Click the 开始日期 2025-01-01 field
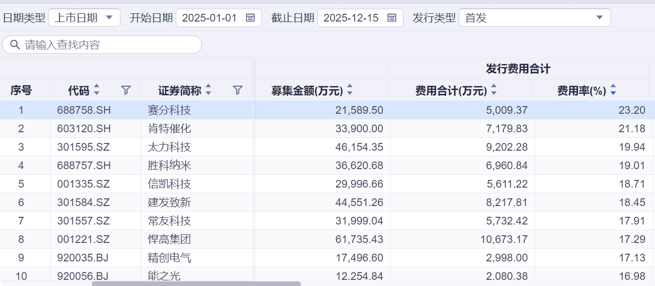Screen dimensions: 655x286 (x=219, y=17)
